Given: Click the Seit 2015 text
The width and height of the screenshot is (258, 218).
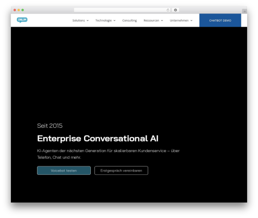Looking at the screenshot, I should coord(50,126).
